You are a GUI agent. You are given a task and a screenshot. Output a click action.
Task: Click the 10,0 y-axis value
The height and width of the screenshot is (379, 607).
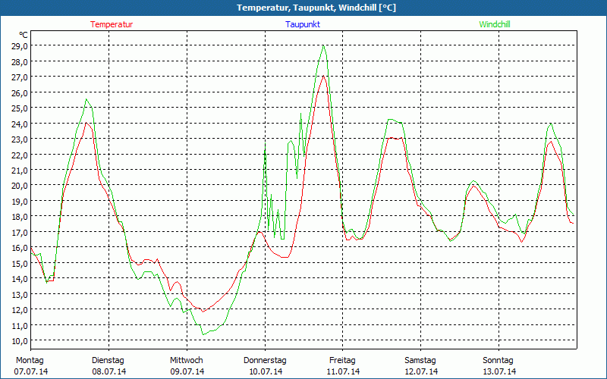coord(20,340)
